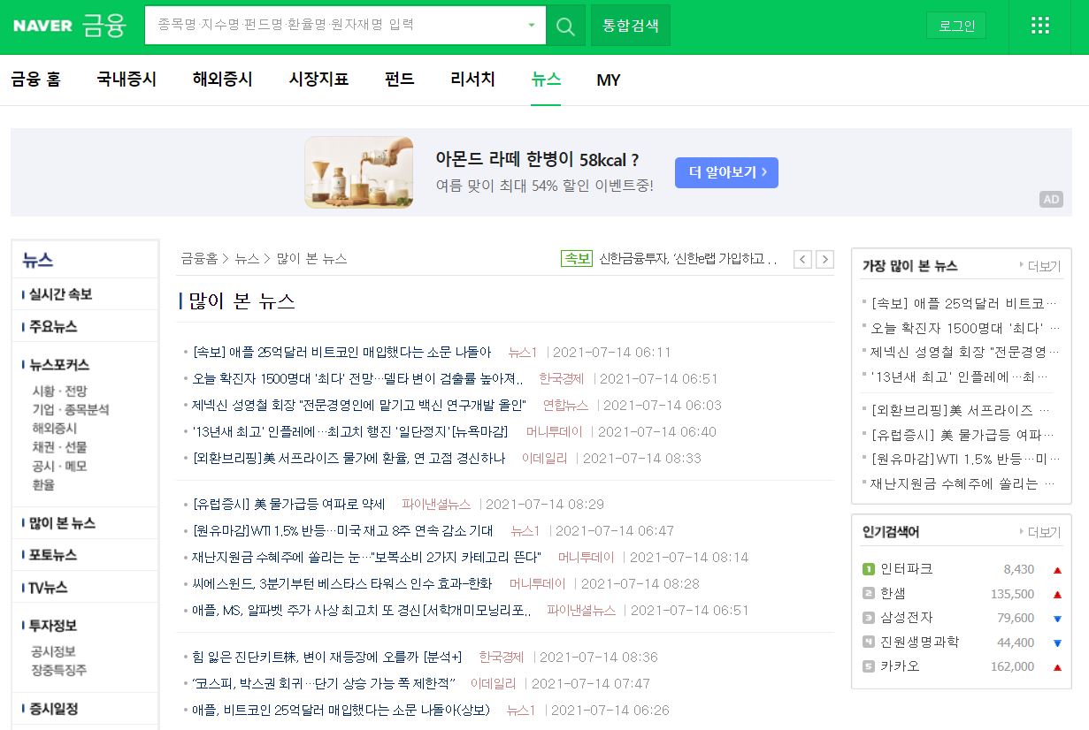Open 재난지원금 수혜주 article in right panel

pos(964,483)
